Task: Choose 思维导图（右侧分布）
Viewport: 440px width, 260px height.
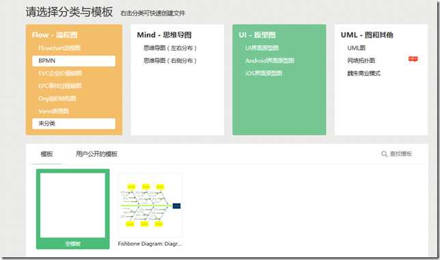Action: 170,61
